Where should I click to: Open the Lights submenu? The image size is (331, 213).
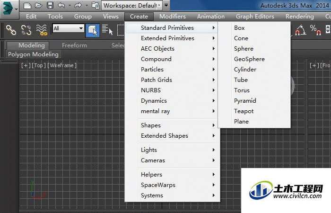pyautogui.click(x=172, y=150)
